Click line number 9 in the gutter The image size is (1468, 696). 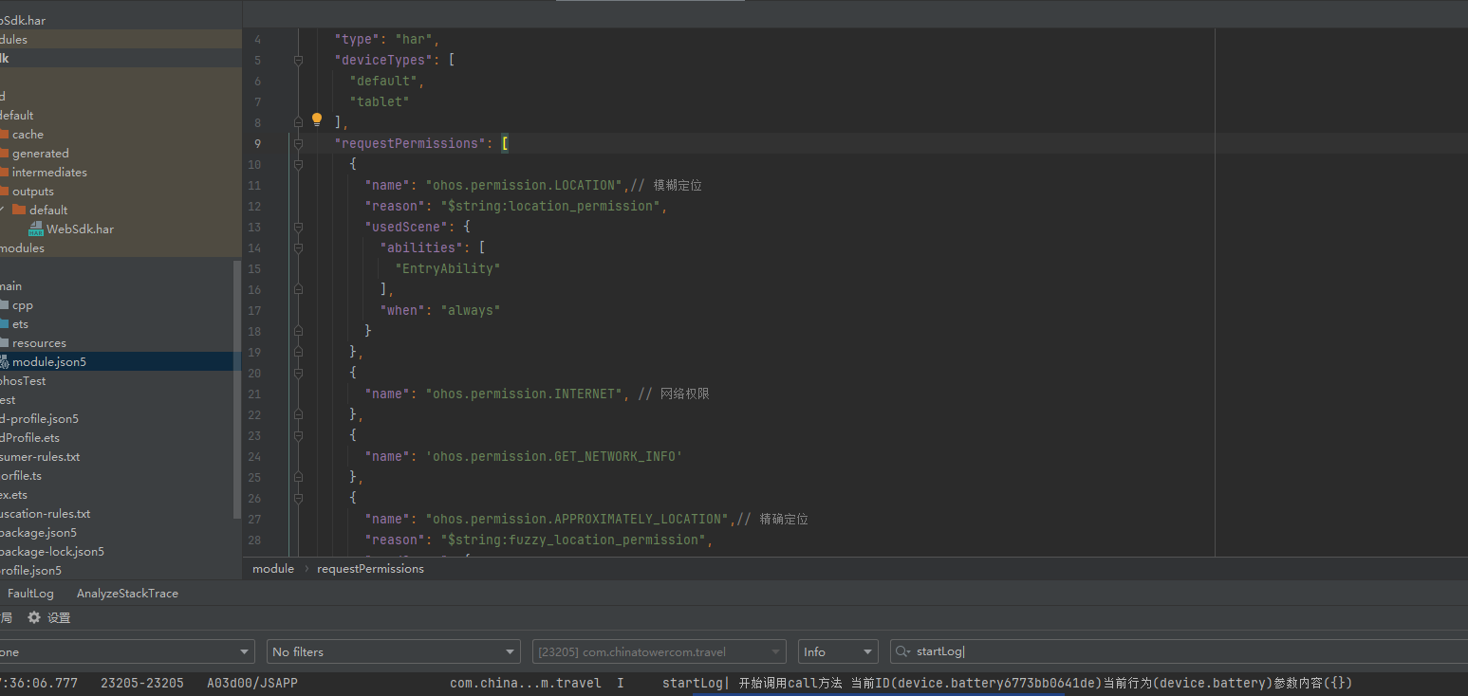pyautogui.click(x=257, y=143)
